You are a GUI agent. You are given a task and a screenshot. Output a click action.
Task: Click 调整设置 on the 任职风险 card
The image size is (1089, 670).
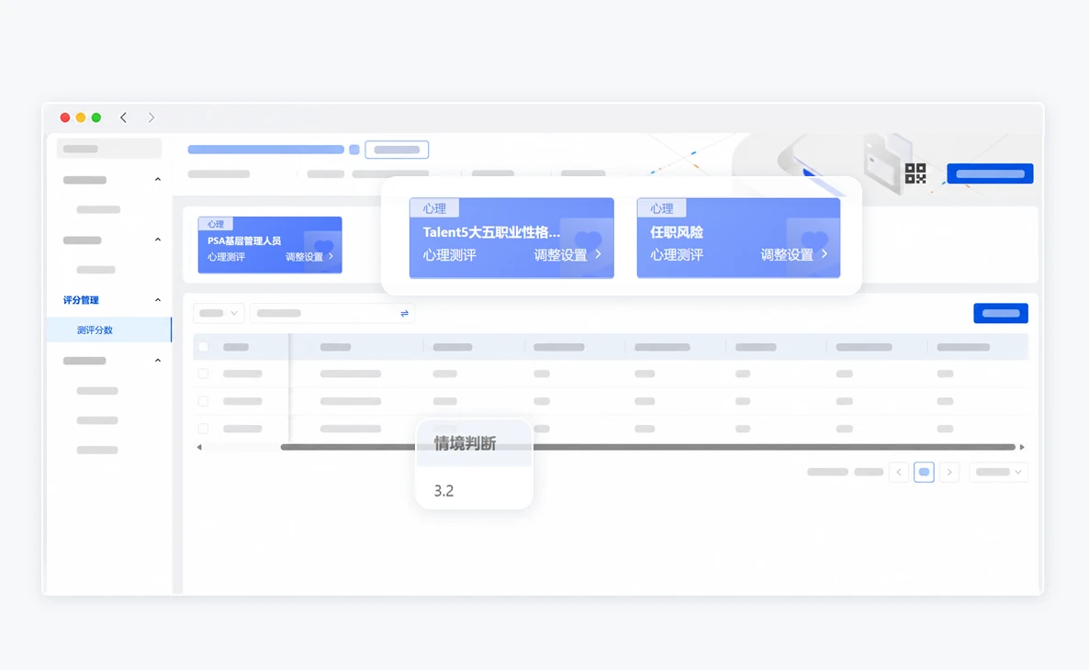click(787, 255)
